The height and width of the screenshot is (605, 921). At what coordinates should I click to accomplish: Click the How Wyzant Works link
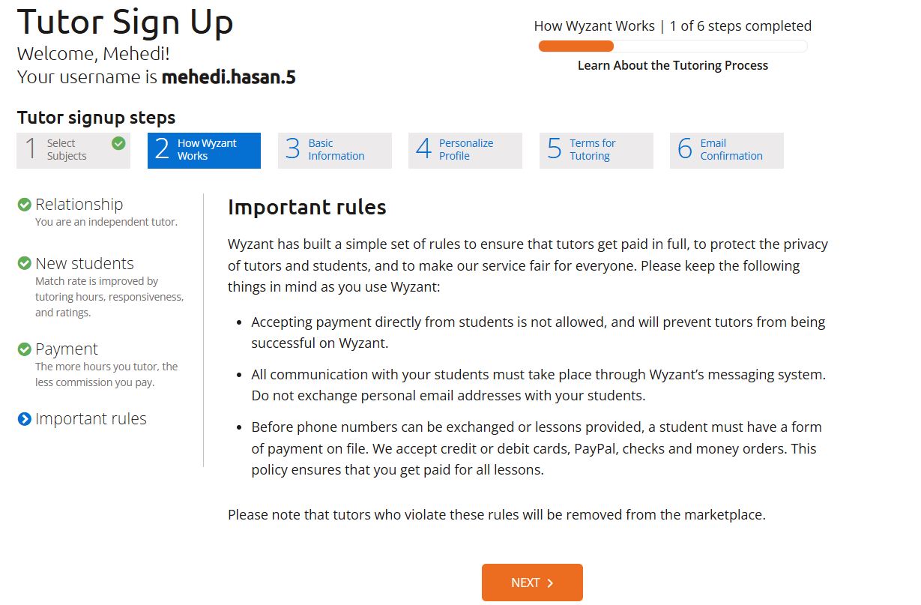(x=594, y=25)
